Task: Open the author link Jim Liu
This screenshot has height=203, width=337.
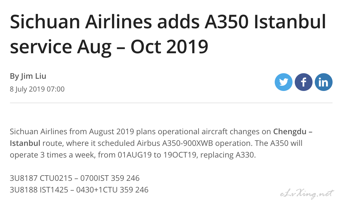Action: tap(34, 76)
